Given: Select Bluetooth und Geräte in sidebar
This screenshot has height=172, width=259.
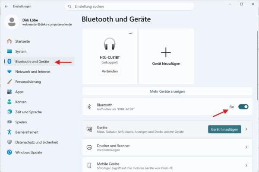Looking at the screenshot, I should 39,61.
